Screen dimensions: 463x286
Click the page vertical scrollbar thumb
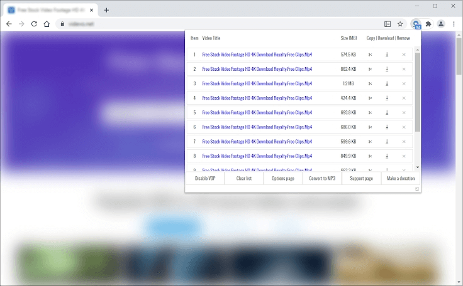[x=459, y=56]
